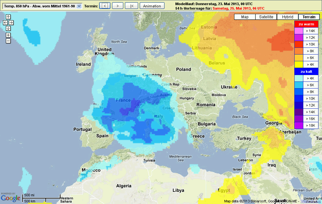Click the warm > 12K magenta legend swatch
This screenshot has width=322, height=204.
click(x=298, y=38)
